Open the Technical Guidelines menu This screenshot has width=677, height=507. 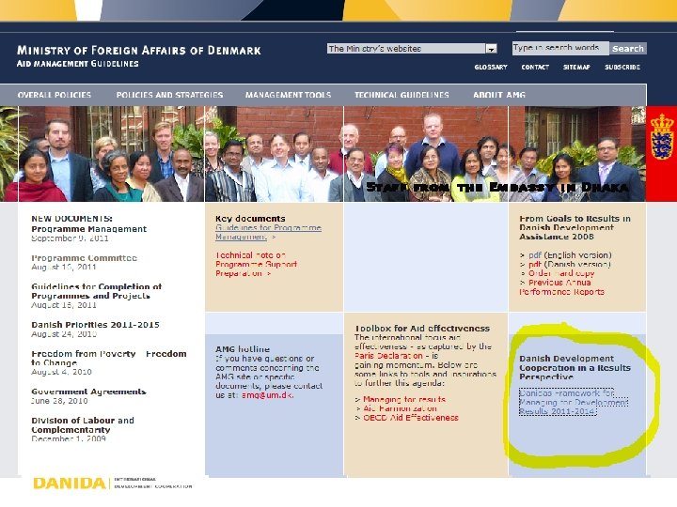click(401, 95)
